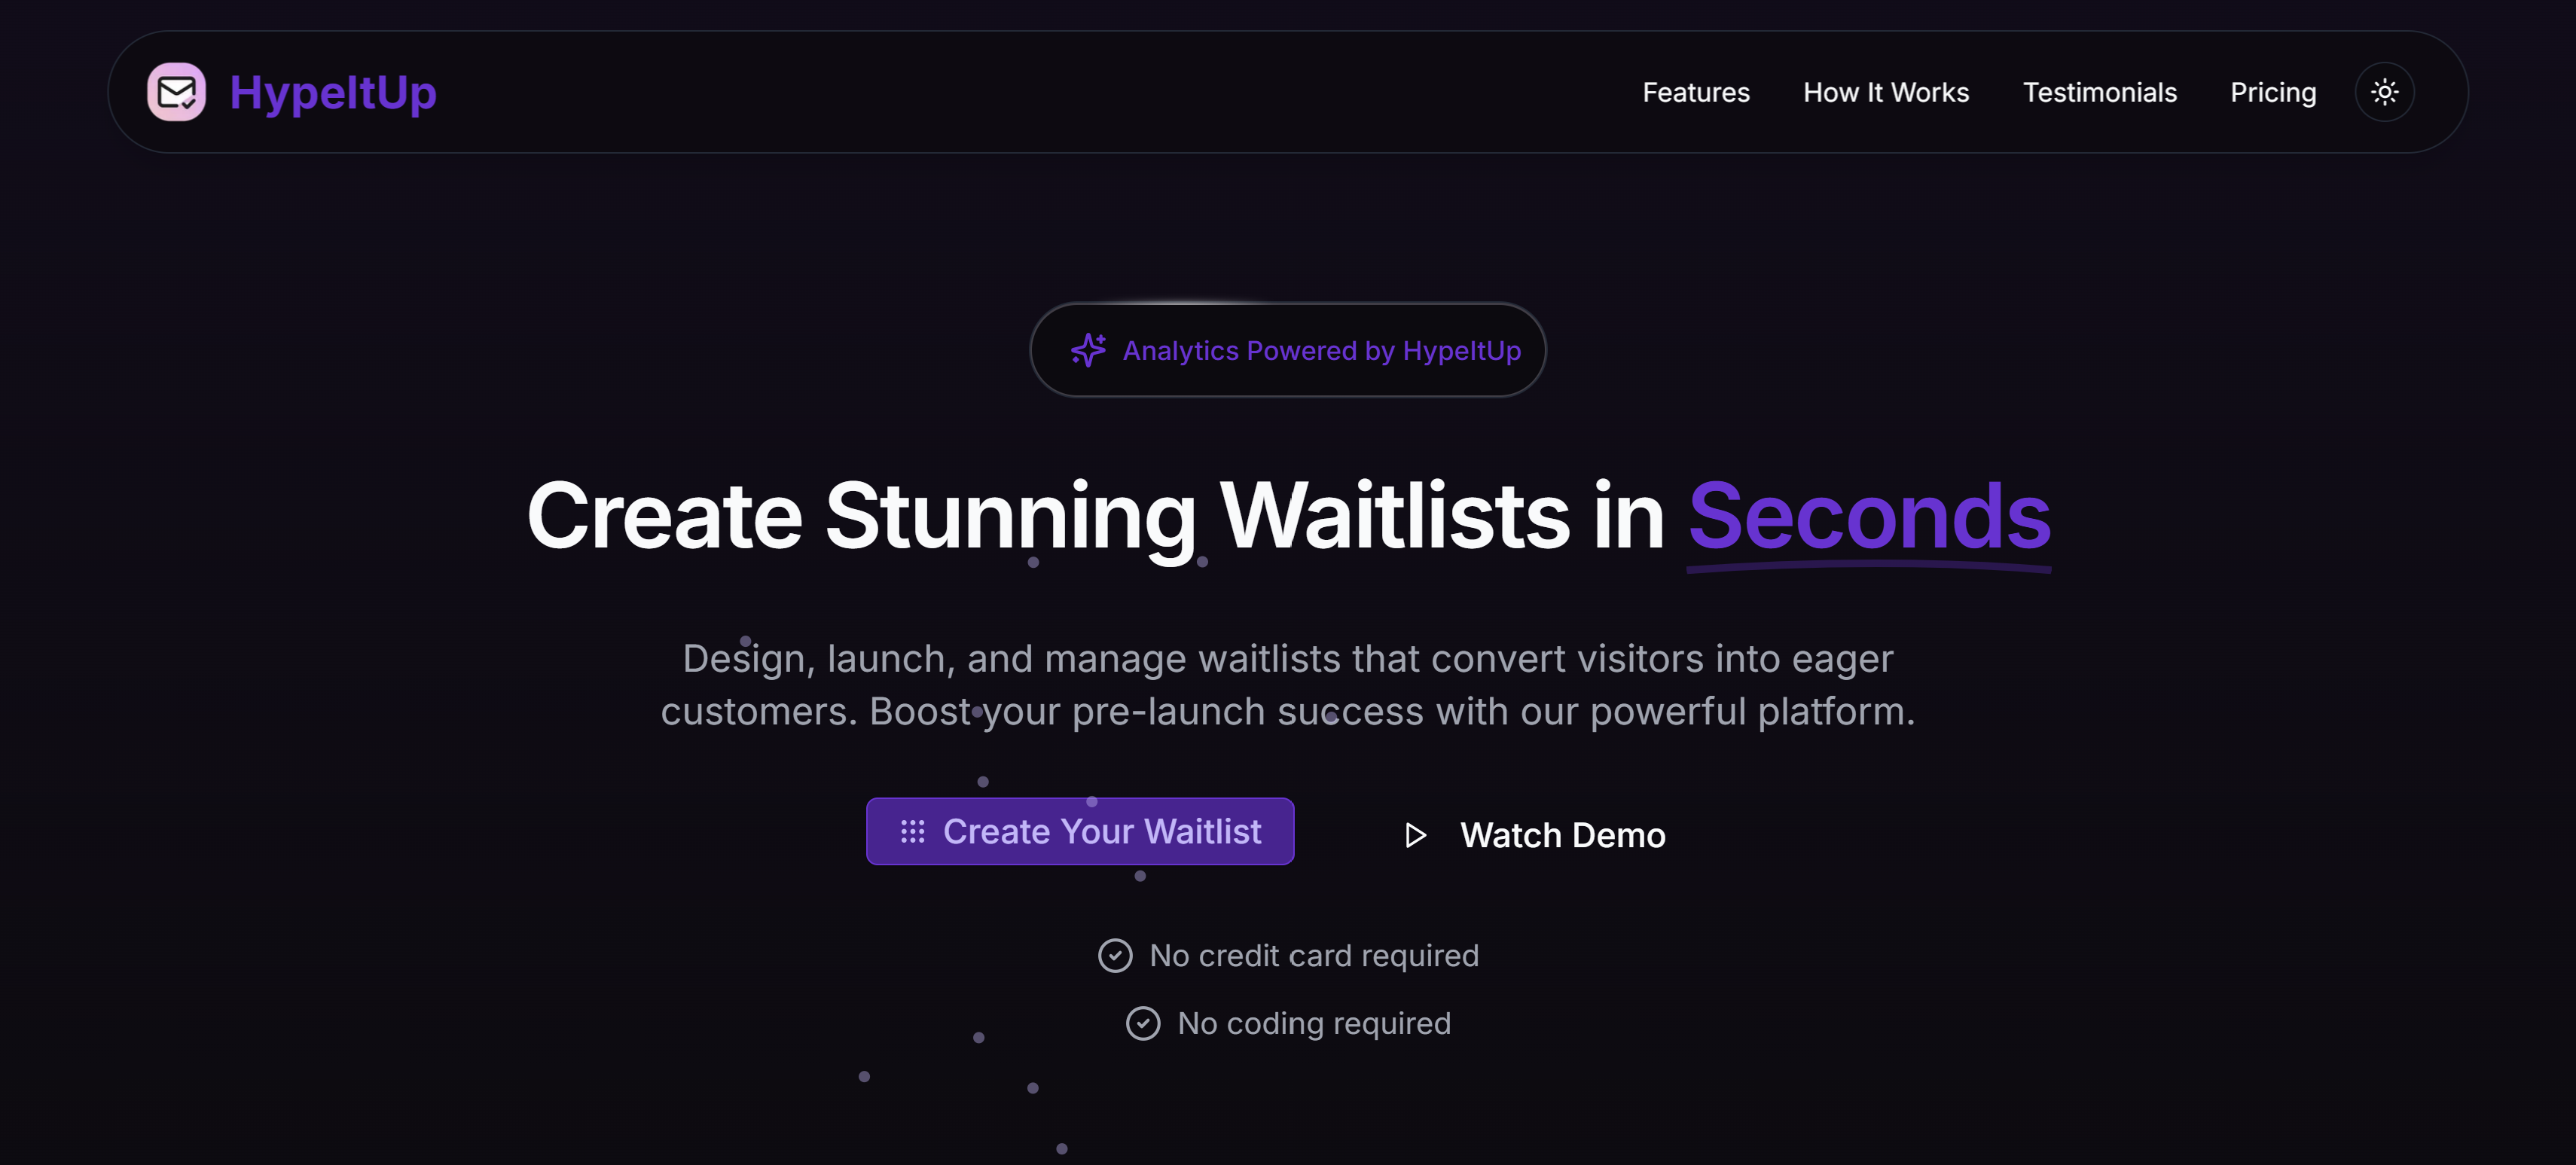The width and height of the screenshot is (2576, 1165).
Task: Click the Create Stunning Waitlists headline
Action: tap(1288, 518)
